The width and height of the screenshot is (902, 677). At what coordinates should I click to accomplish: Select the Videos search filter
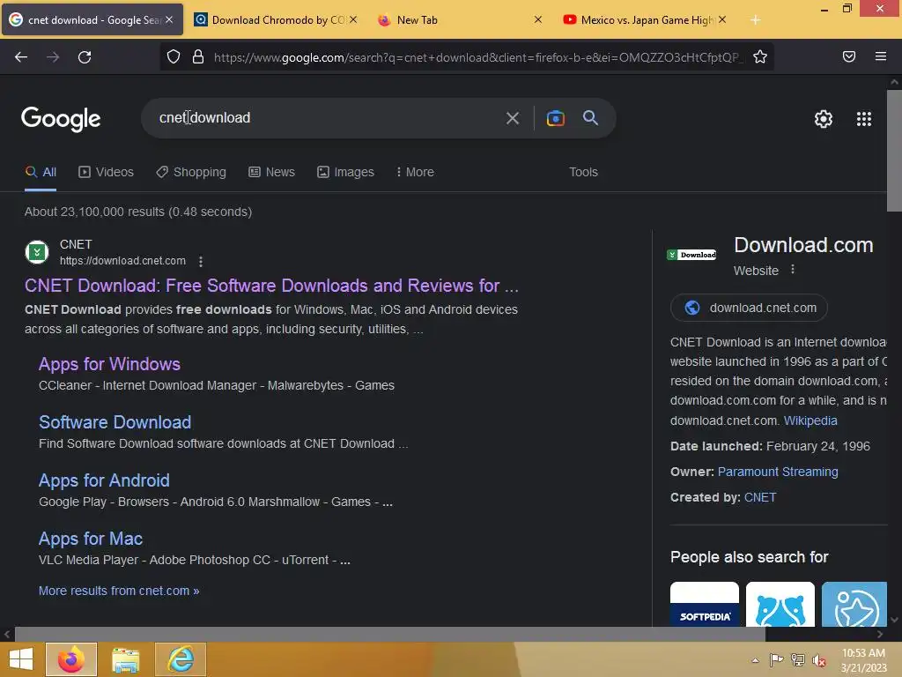tap(106, 172)
